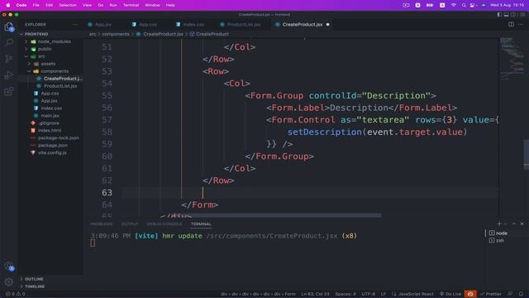Image resolution: width=529 pixels, height=298 pixels.
Task: Open Apple menu
Action: (7, 5)
